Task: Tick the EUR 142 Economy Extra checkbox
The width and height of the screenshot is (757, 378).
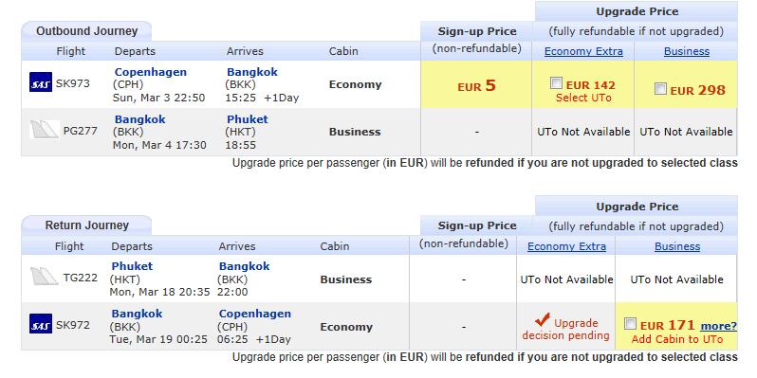Action: 556,83
